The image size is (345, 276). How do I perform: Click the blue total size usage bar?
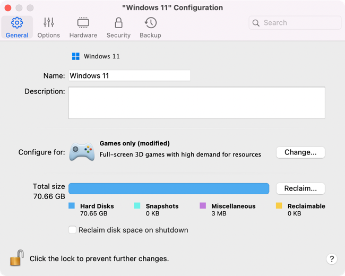coord(169,188)
